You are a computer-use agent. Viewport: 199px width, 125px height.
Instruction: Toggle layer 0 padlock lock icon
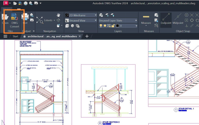click(113, 26)
